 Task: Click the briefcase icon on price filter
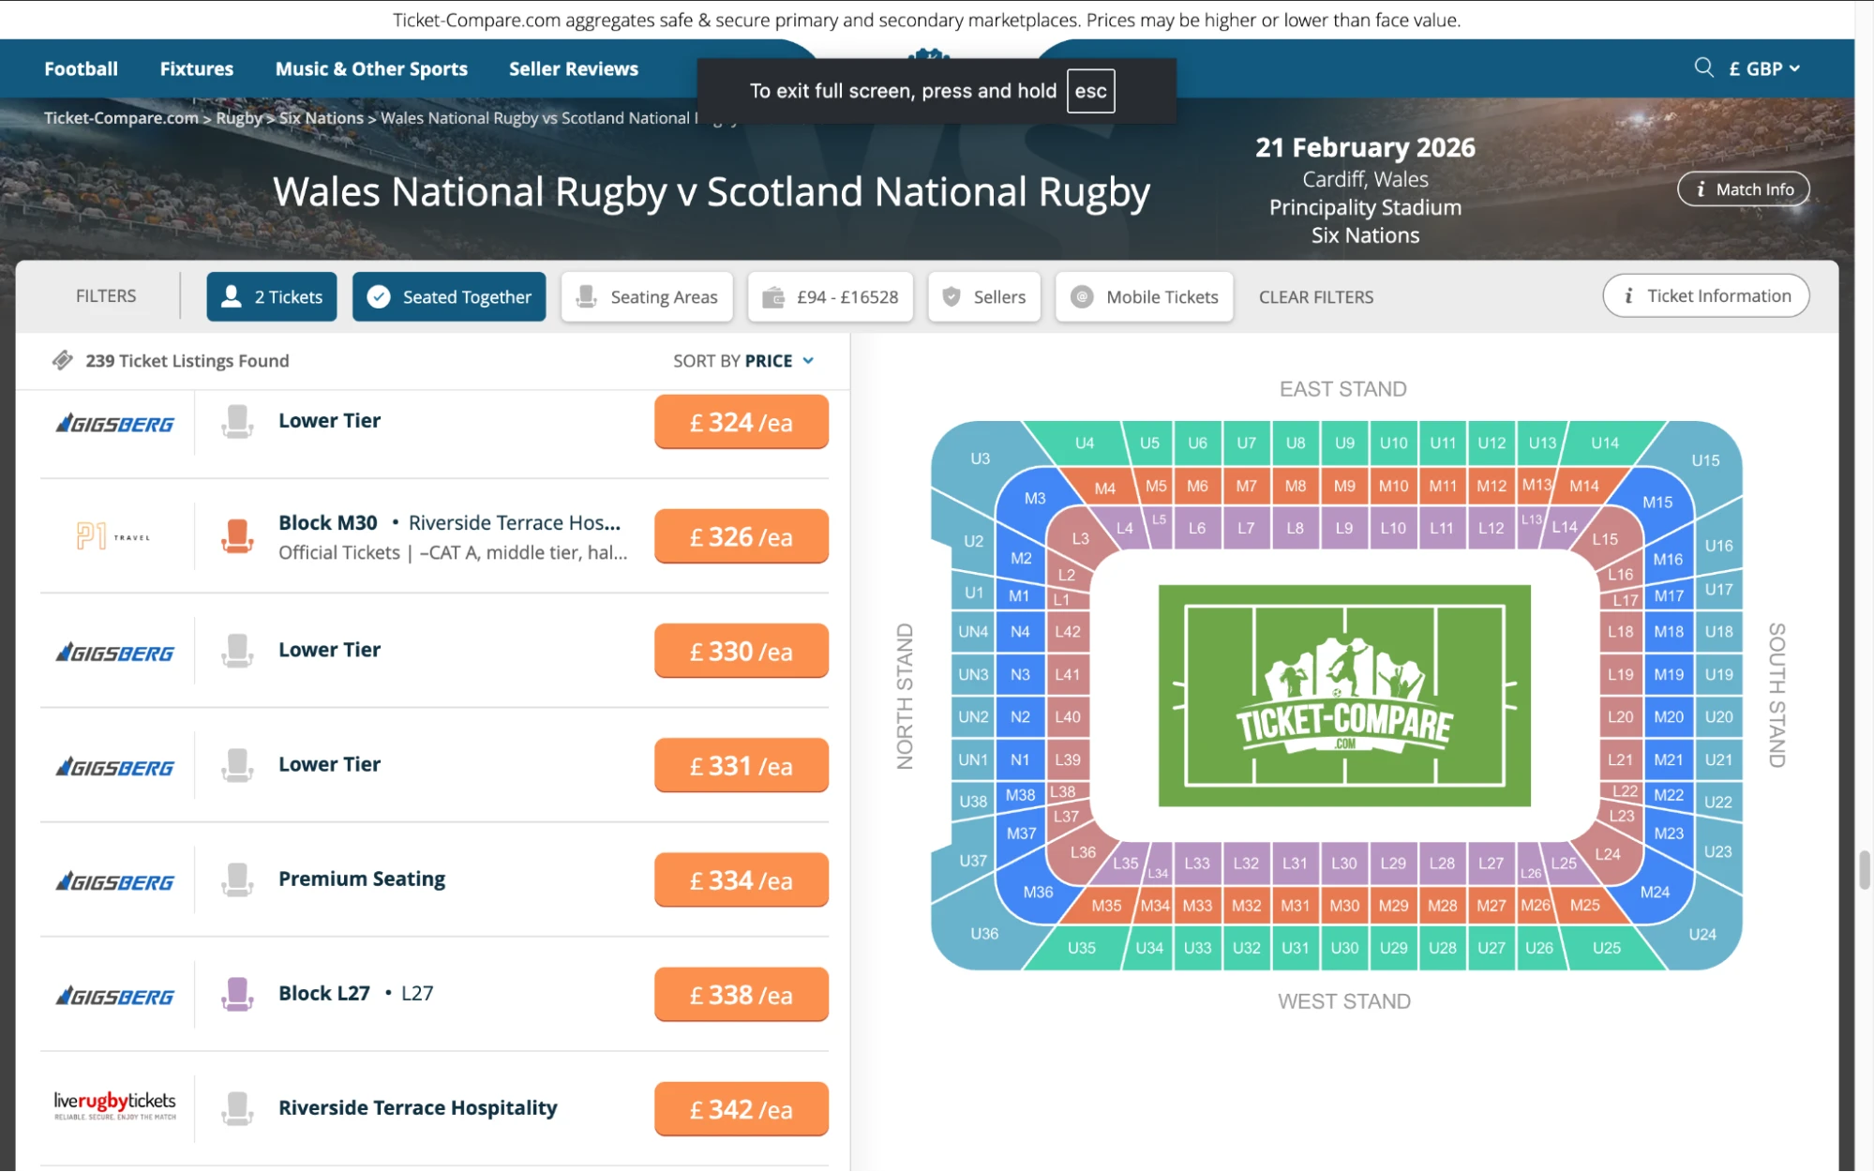click(x=772, y=296)
